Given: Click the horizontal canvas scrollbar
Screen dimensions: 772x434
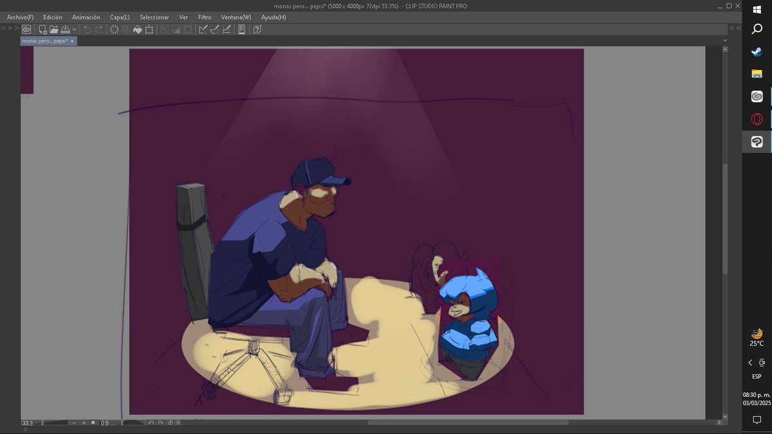Looking at the screenshot, I should 468,422.
